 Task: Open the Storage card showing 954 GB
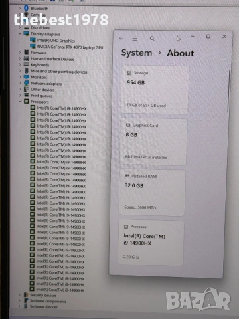pos(155,90)
